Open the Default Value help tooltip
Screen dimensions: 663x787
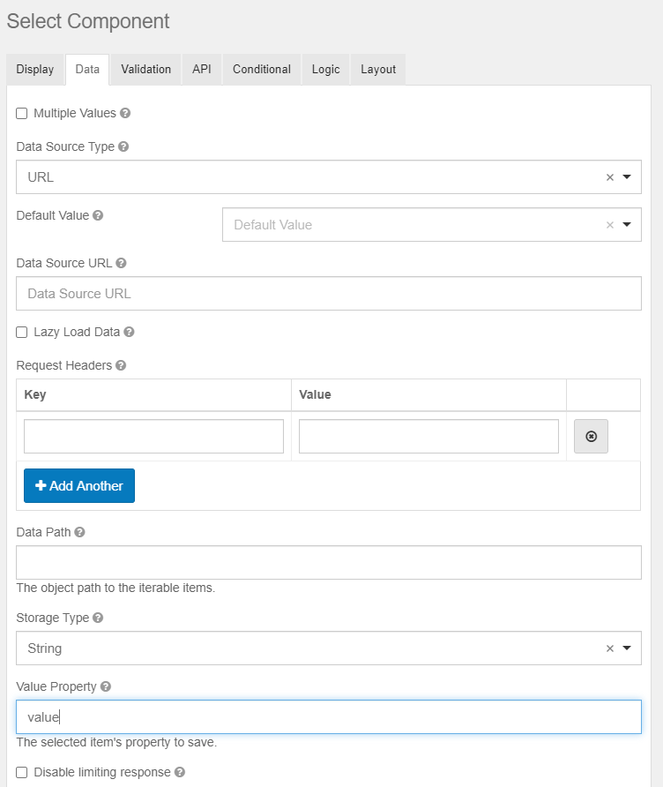point(96,215)
